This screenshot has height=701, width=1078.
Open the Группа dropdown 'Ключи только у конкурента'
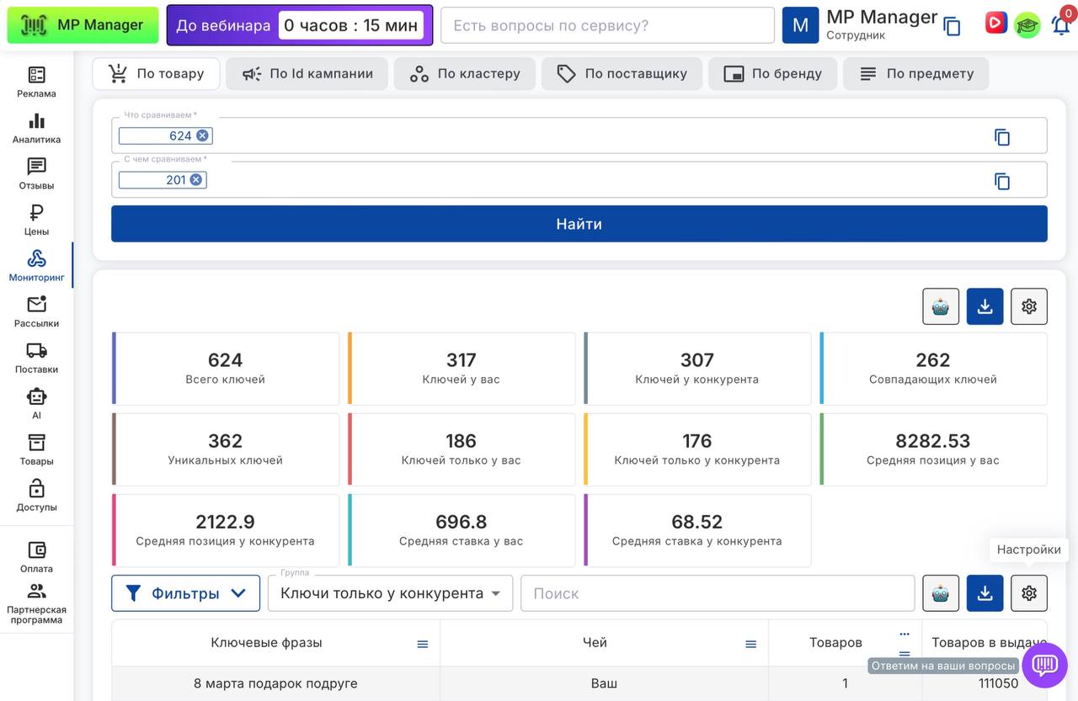pos(390,593)
